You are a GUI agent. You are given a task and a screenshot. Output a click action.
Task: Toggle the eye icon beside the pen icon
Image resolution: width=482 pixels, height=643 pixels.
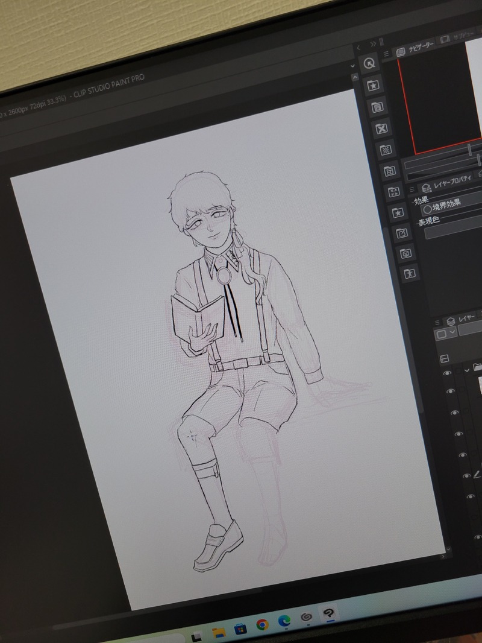[466, 476]
